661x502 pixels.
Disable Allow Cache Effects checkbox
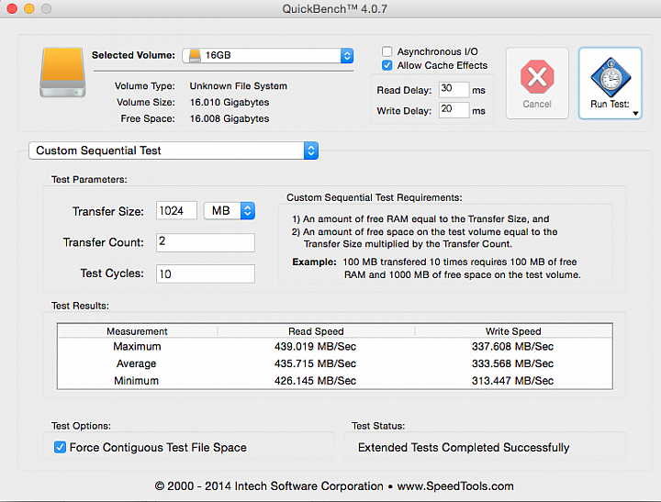coord(387,65)
